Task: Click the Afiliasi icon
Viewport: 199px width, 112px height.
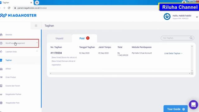Action: click(1, 69)
